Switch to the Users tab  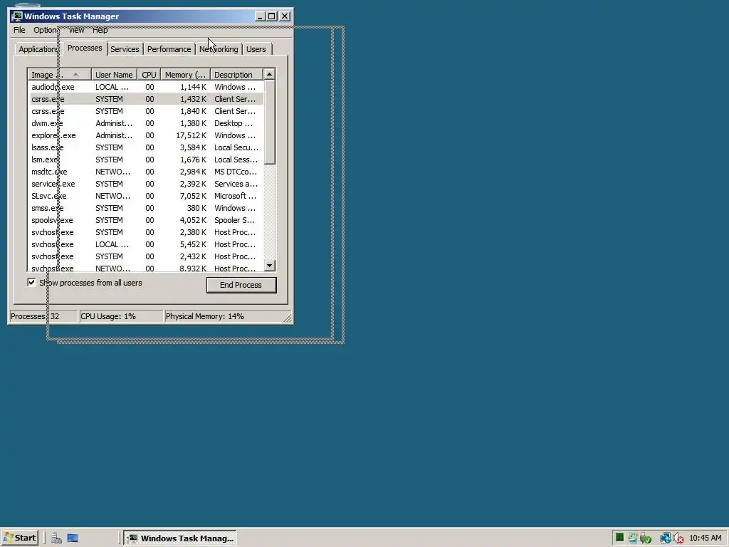(256, 49)
